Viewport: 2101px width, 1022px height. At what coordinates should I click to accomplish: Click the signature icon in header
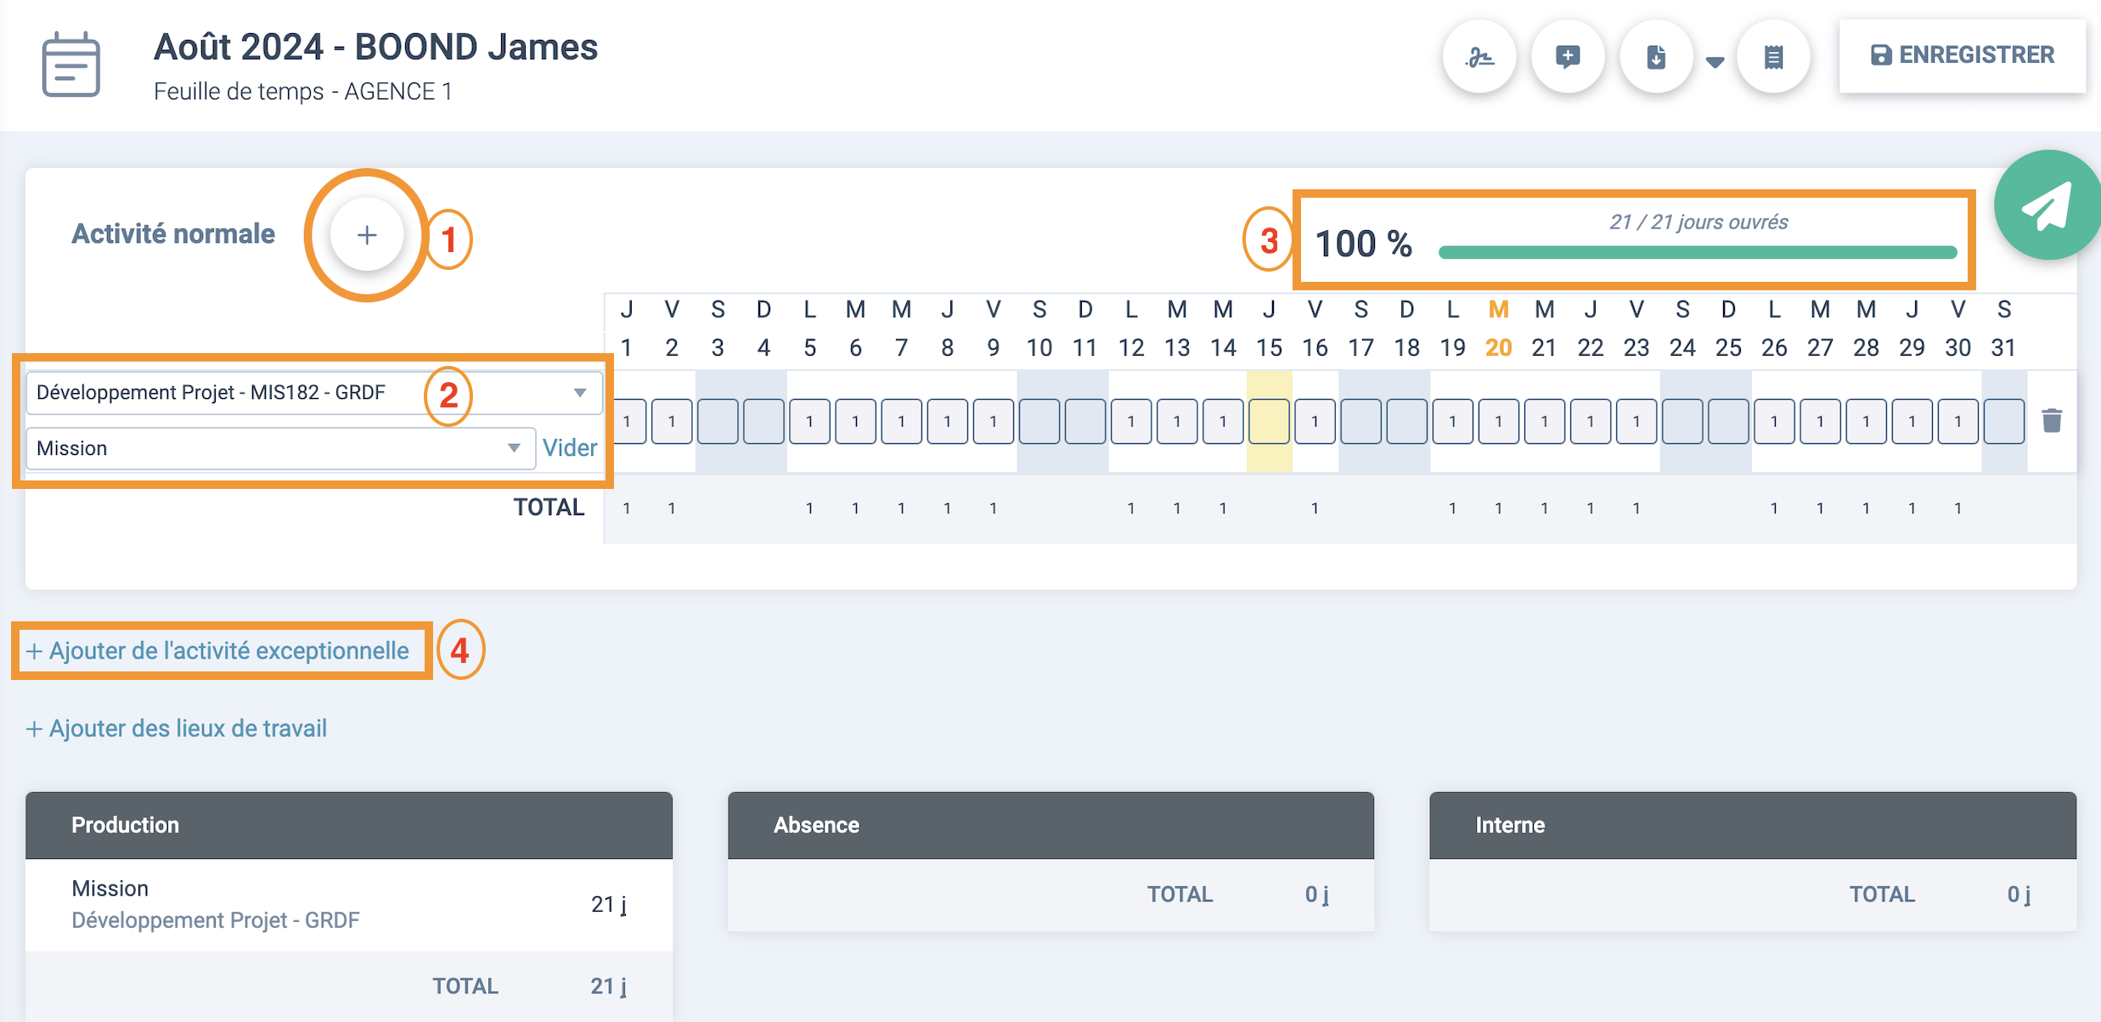pos(1479,57)
